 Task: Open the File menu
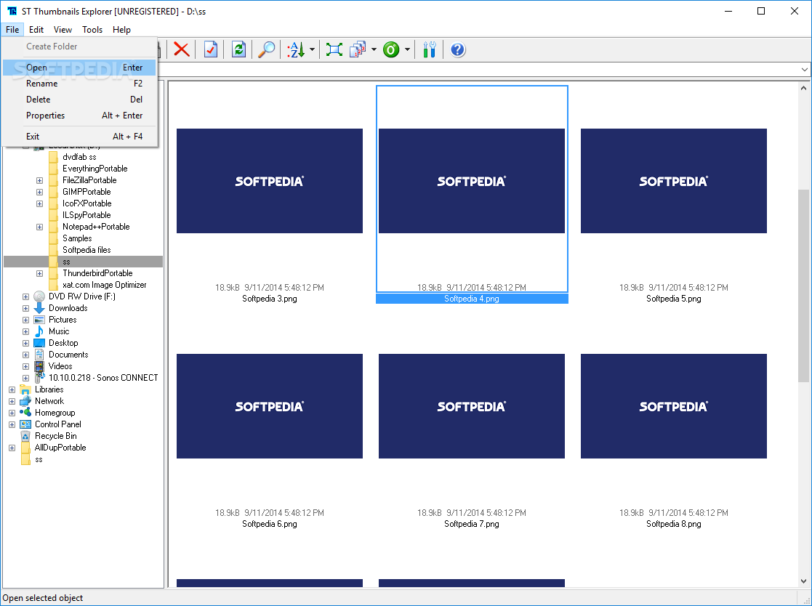tap(12, 30)
